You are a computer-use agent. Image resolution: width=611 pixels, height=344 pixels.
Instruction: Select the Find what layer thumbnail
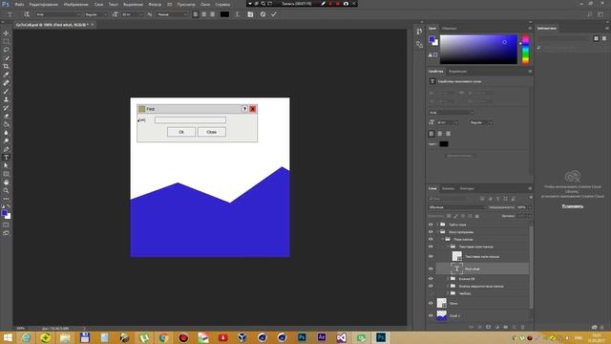tap(456, 269)
